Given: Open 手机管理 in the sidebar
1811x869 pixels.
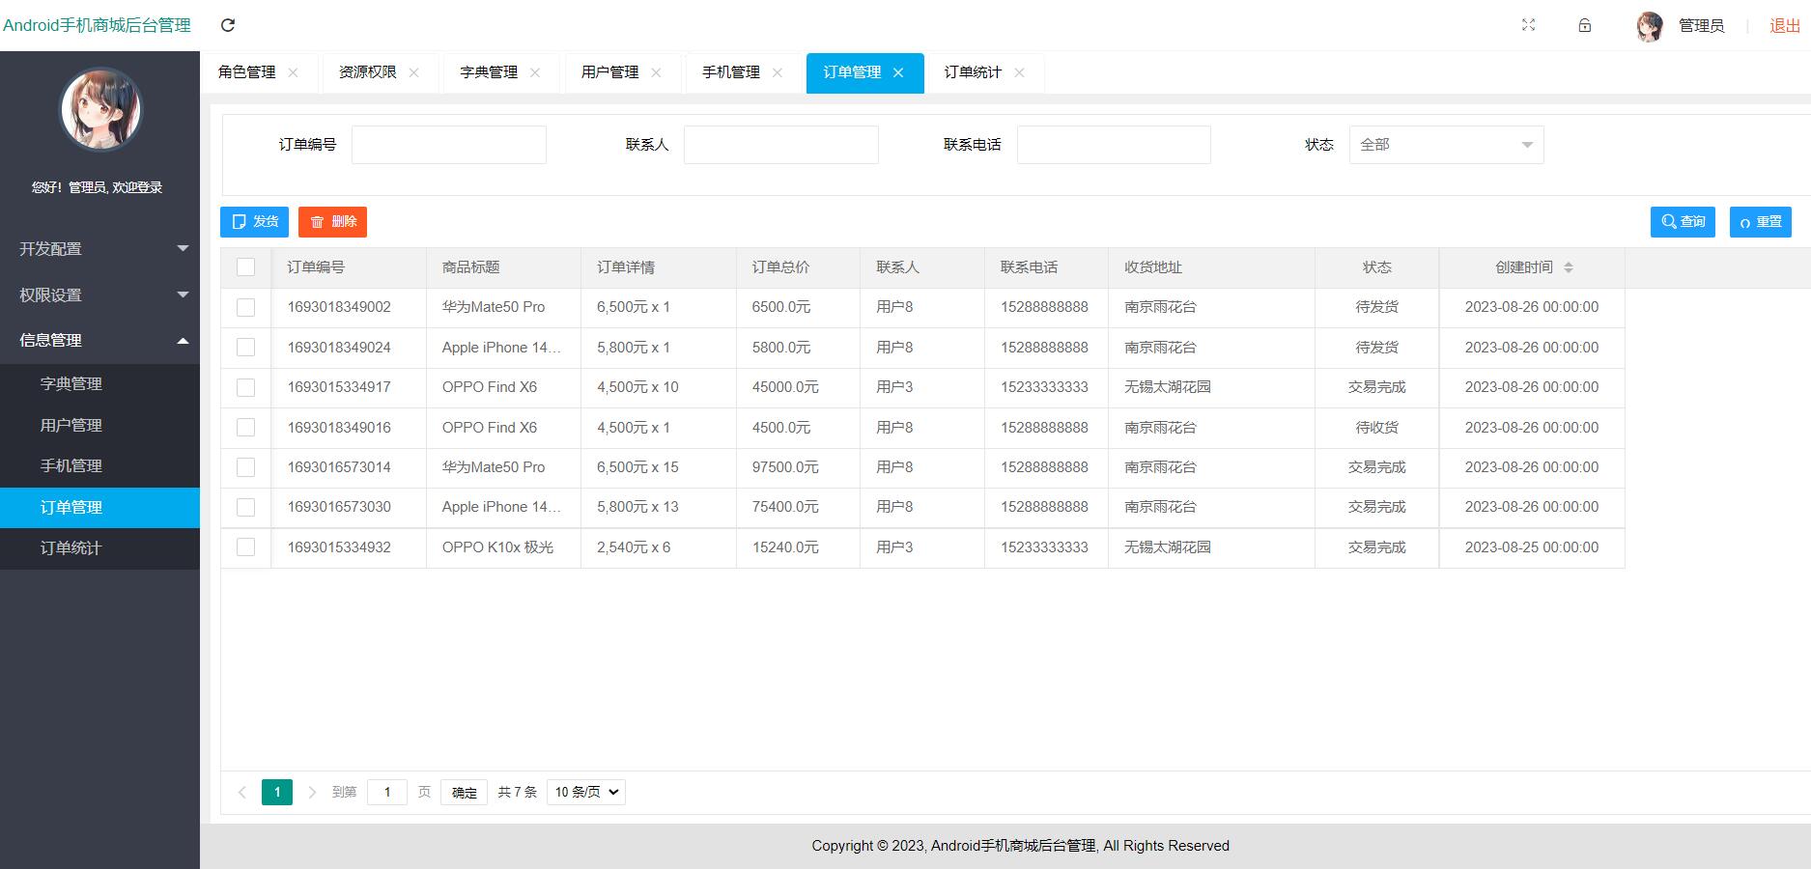Looking at the screenshot, I should pyautogui.click(x=100, y=466).
